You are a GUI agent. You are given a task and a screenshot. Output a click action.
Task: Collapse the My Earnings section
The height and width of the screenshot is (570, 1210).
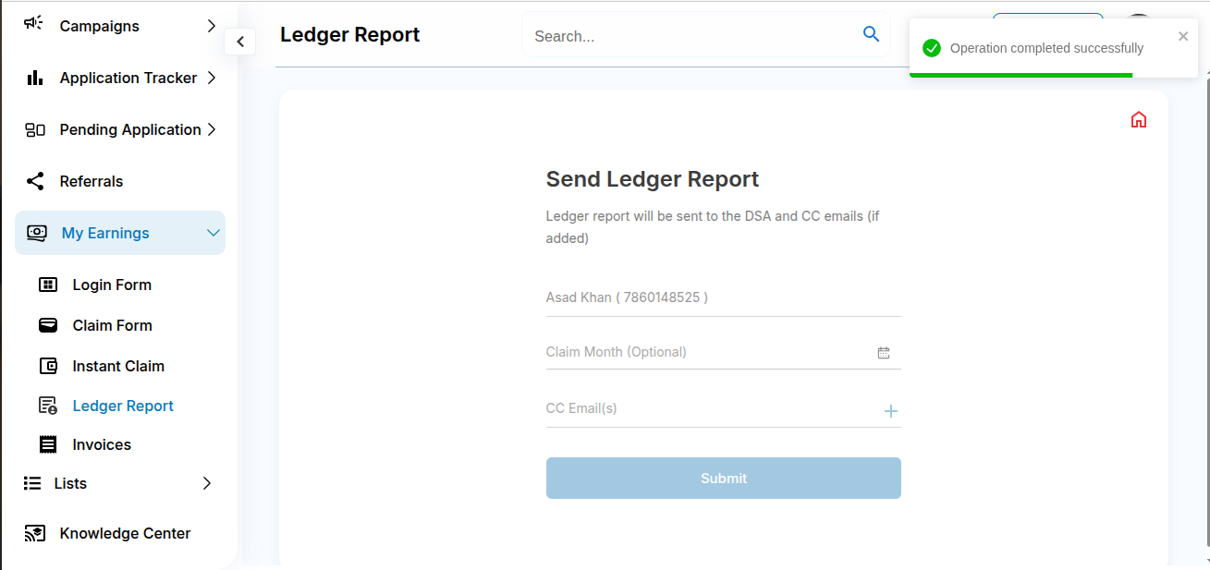tap(214, 233)
